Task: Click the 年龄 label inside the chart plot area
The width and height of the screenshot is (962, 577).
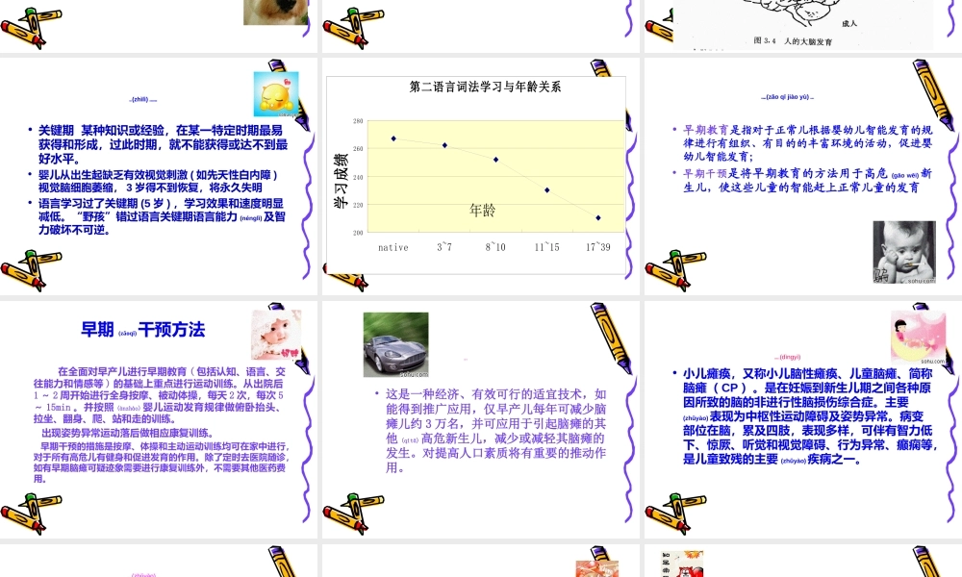Action: [x=481, y=210]
